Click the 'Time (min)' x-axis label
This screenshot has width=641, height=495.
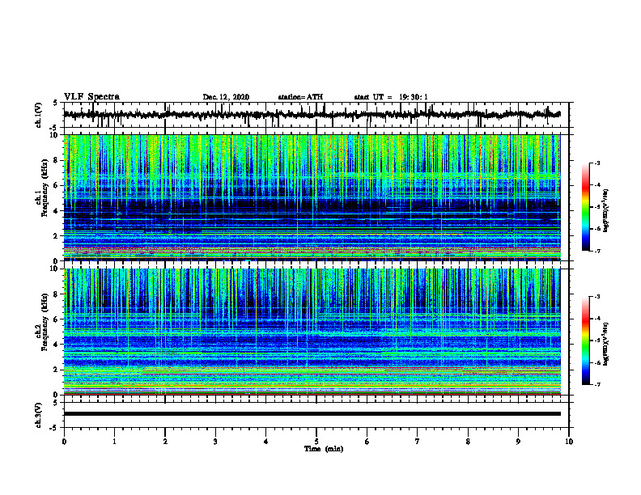[x=324, y=449]
